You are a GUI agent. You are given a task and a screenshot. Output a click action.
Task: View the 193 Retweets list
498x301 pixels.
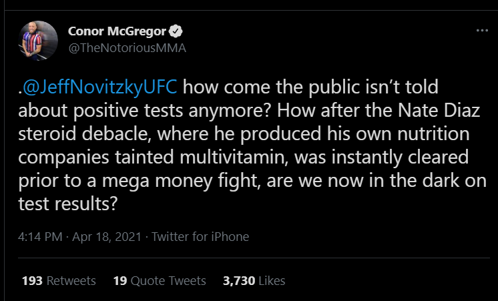coord(59,281)
